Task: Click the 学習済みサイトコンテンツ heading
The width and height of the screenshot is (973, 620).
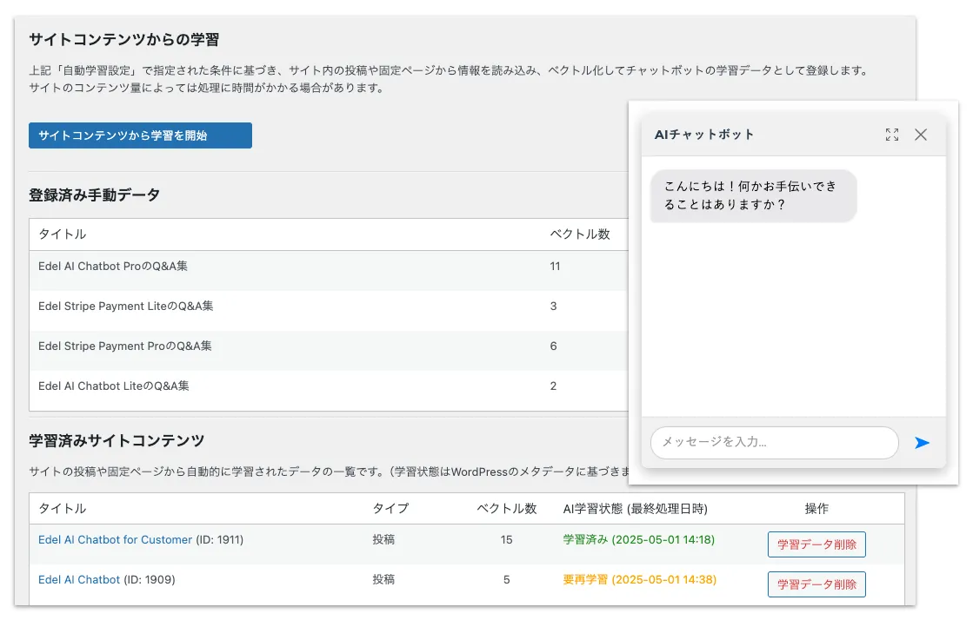Action: 117,440
